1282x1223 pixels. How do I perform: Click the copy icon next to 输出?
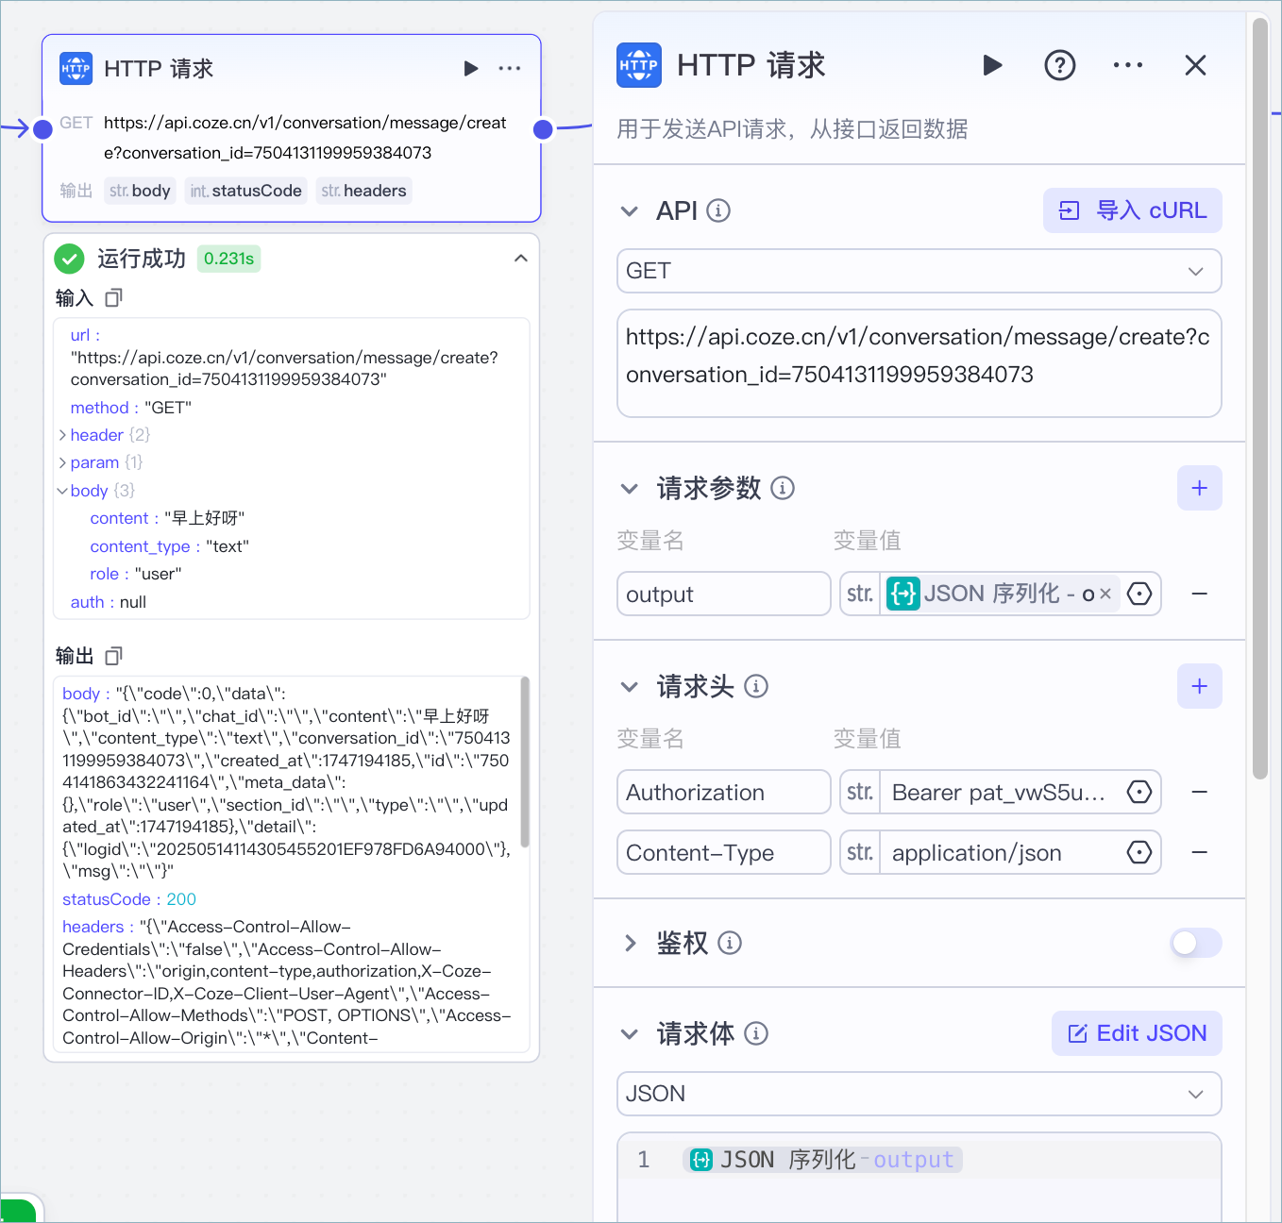tap(113, 655)
